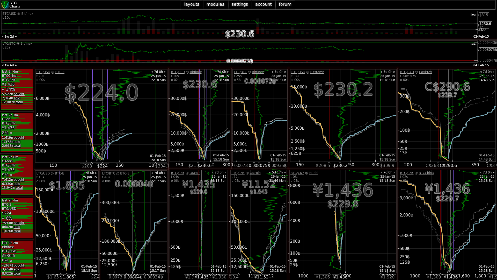Click the 02-Feb-15 date label on the BTC/USD strip
497x280 pixels.
(481, 37)
